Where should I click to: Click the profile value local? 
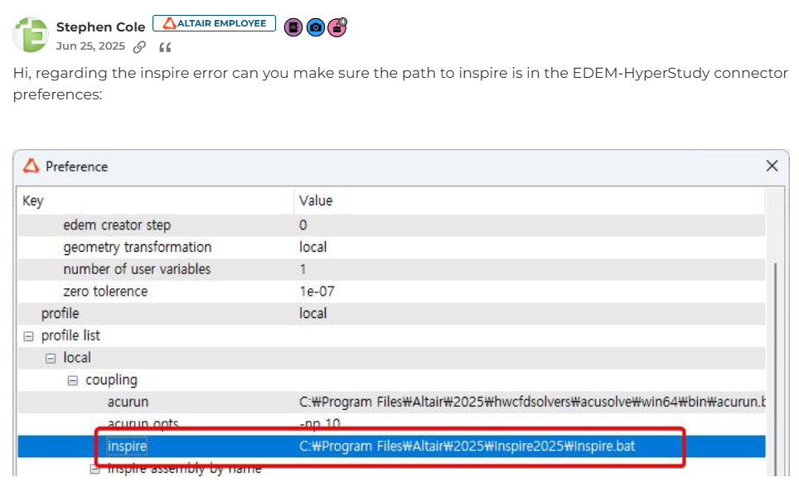312,313
